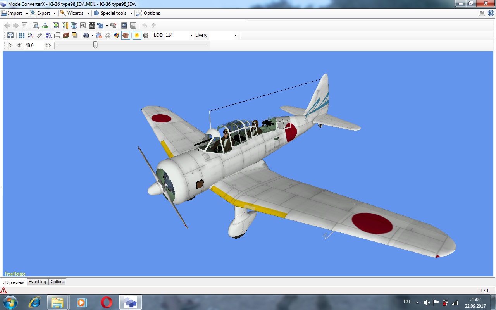Toggle the sun lighting button
Viewport: 496px width, 310px height.
[x=136, y=35]
